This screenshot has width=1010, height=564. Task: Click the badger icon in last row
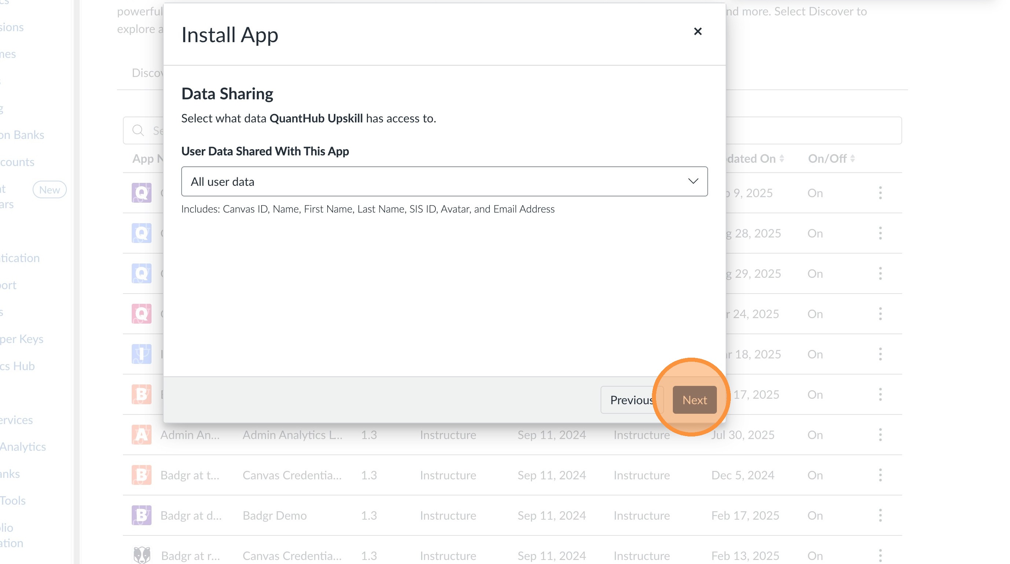pos(142,555)
